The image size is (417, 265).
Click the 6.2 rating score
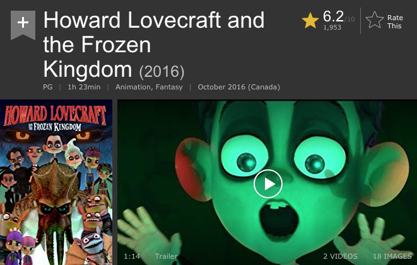click(x=333, y=17)
